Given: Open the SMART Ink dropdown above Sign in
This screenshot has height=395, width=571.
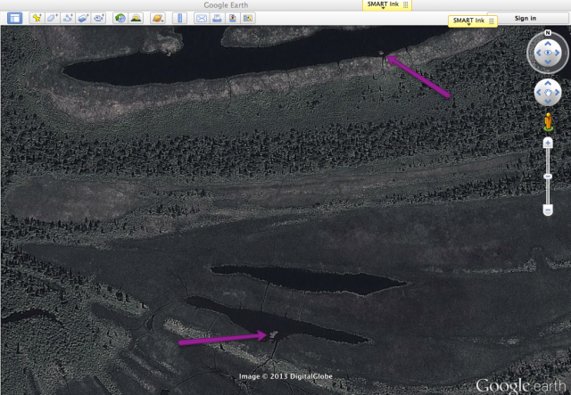Looking at the screenshot, I should point(473,20).
